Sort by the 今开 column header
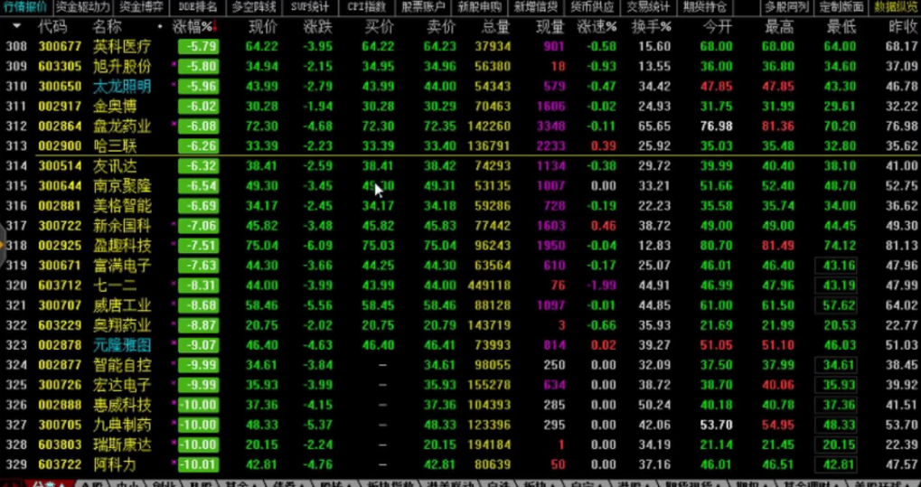The height and width of the screenshot is (487, 921). tap(718, 26)
